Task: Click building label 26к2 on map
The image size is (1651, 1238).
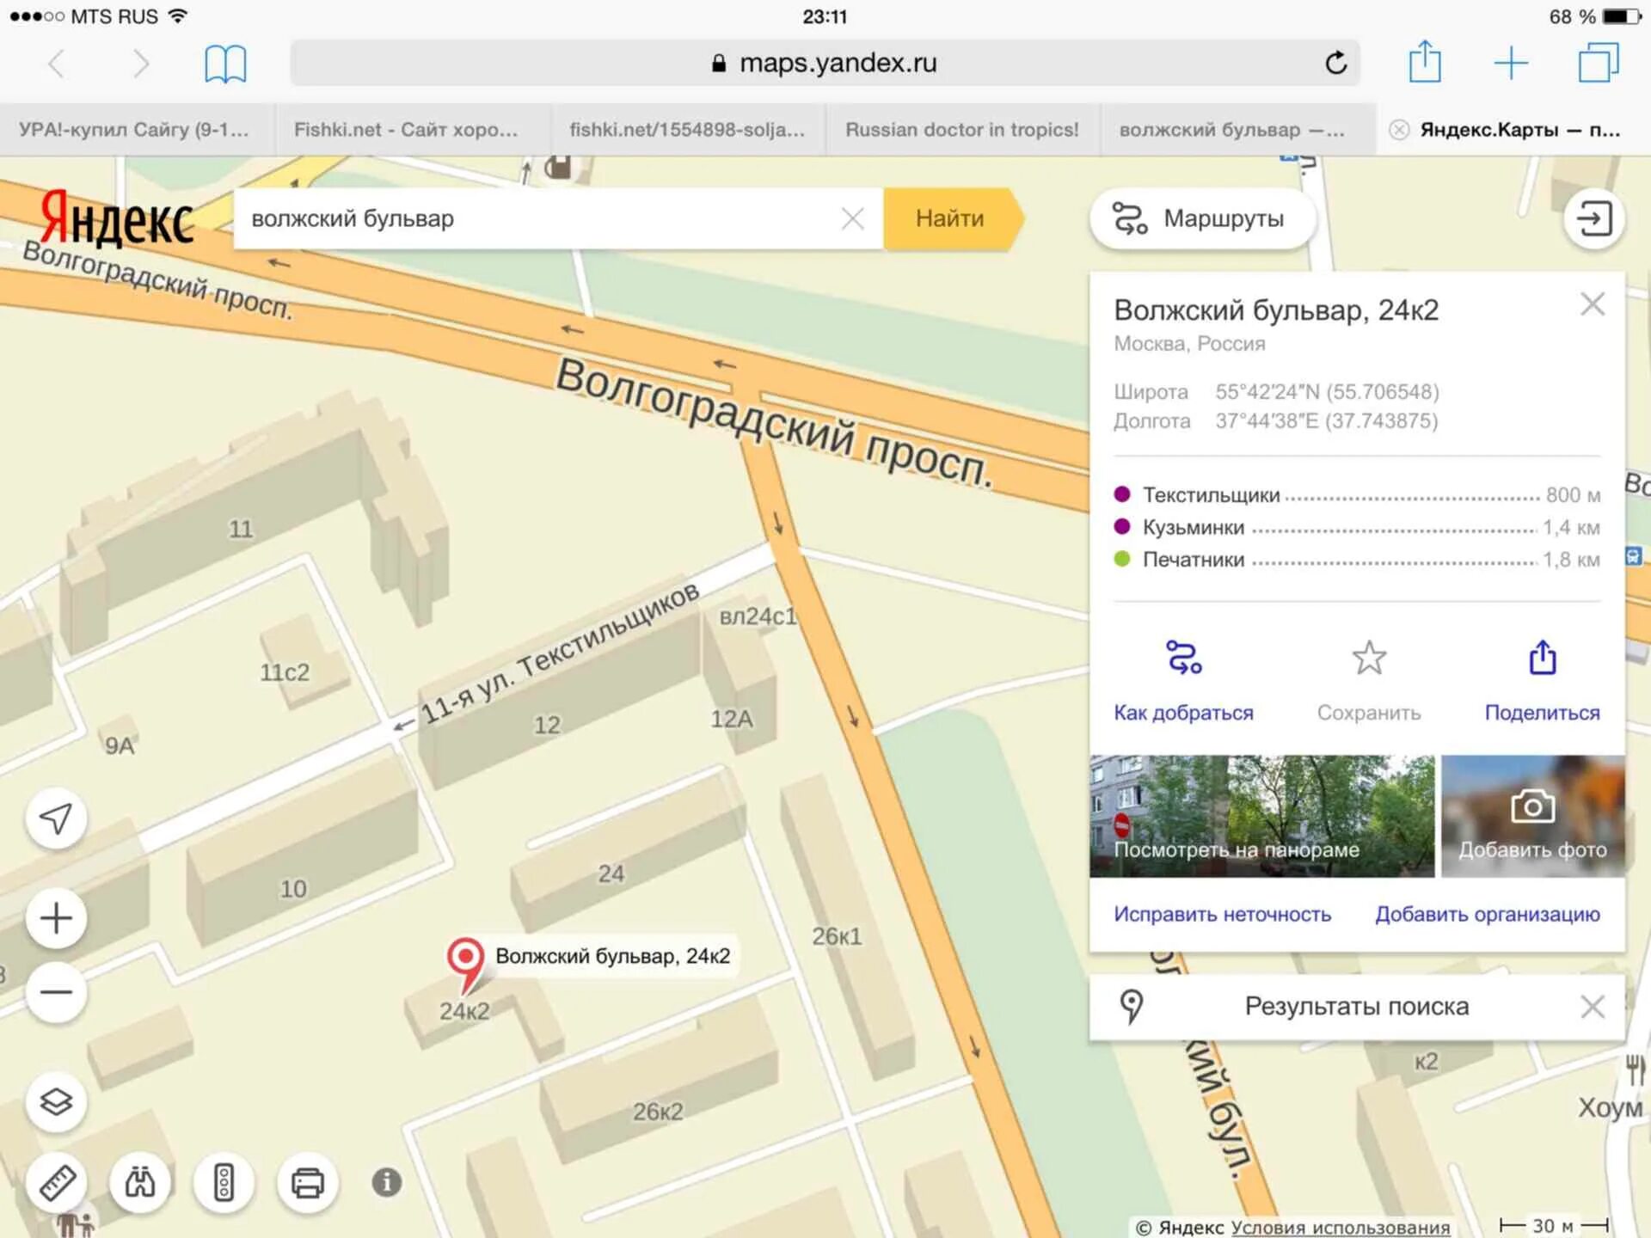Action: (658, 1112)
